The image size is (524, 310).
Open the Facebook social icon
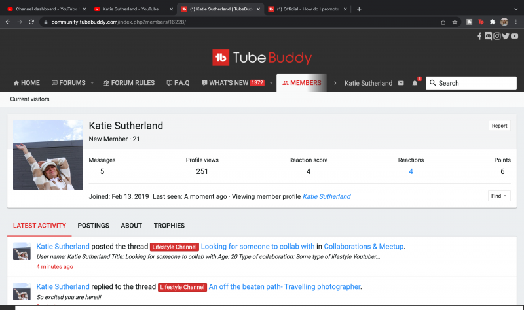480,36
